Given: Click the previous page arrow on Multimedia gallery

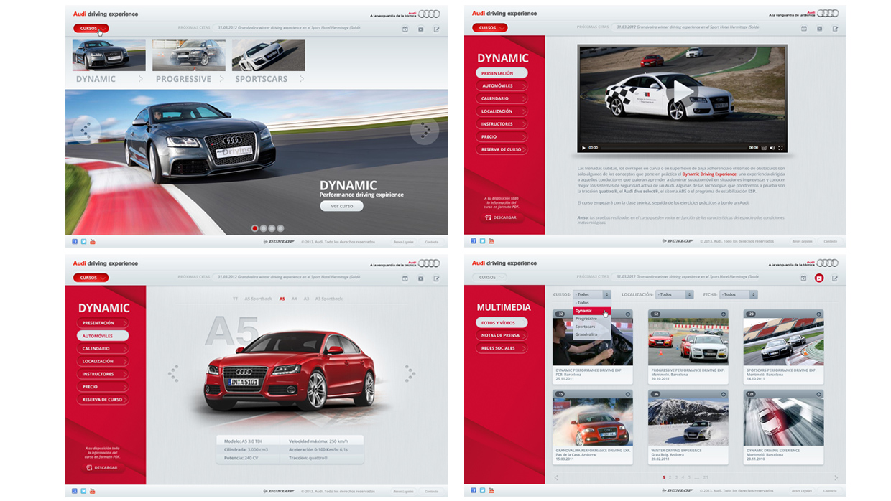Looking at the screenshot, I should [x=556, y=477].
